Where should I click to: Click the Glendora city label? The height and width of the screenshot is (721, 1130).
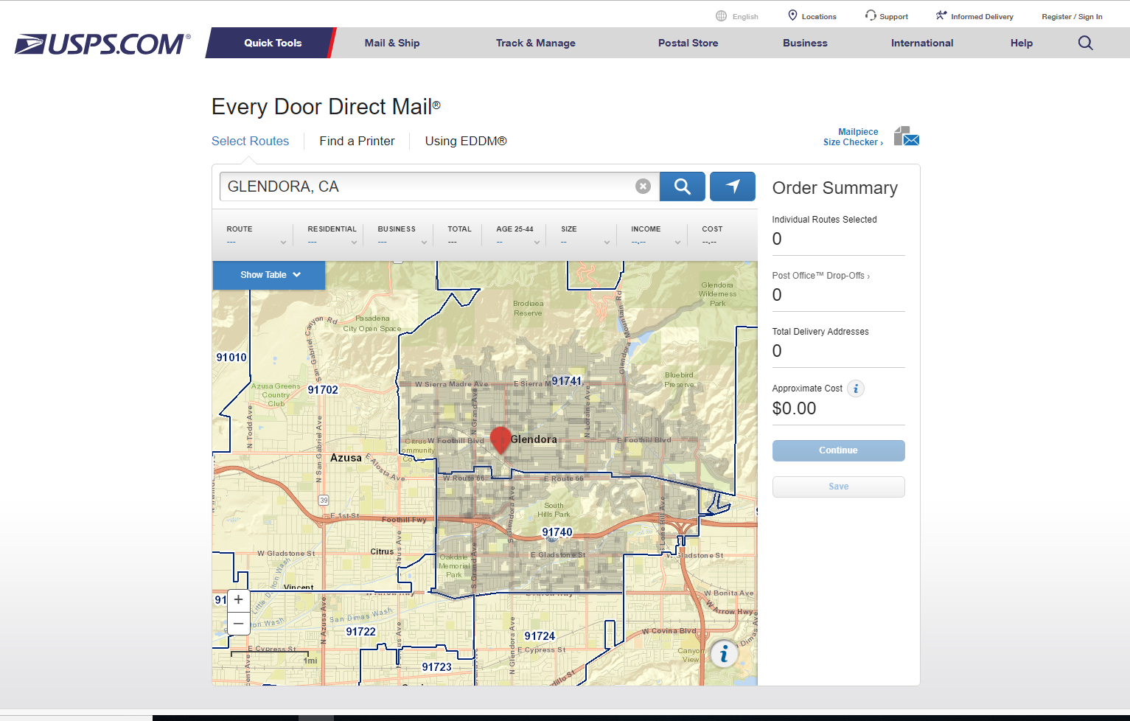(x=534, y=439)
